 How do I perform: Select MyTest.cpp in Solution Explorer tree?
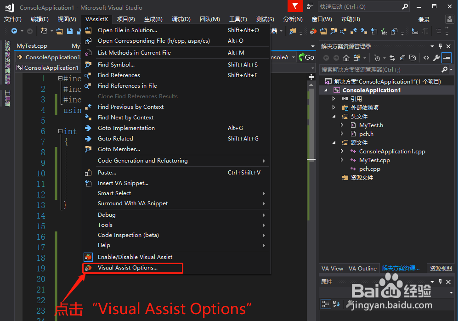[x=374, y=160]
